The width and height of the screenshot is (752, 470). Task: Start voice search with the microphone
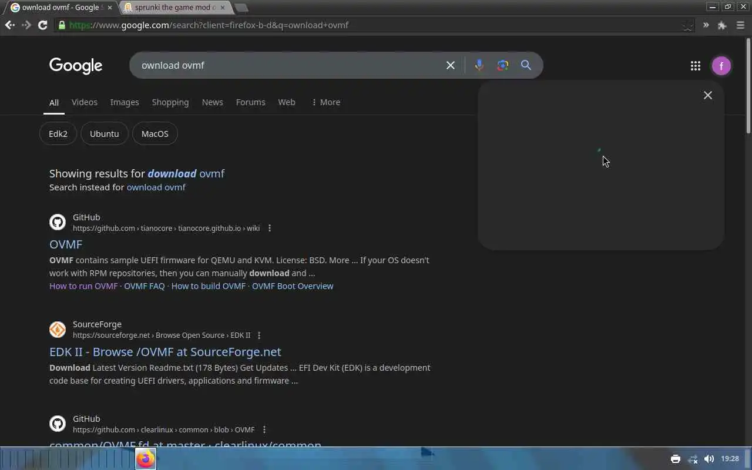479,65
